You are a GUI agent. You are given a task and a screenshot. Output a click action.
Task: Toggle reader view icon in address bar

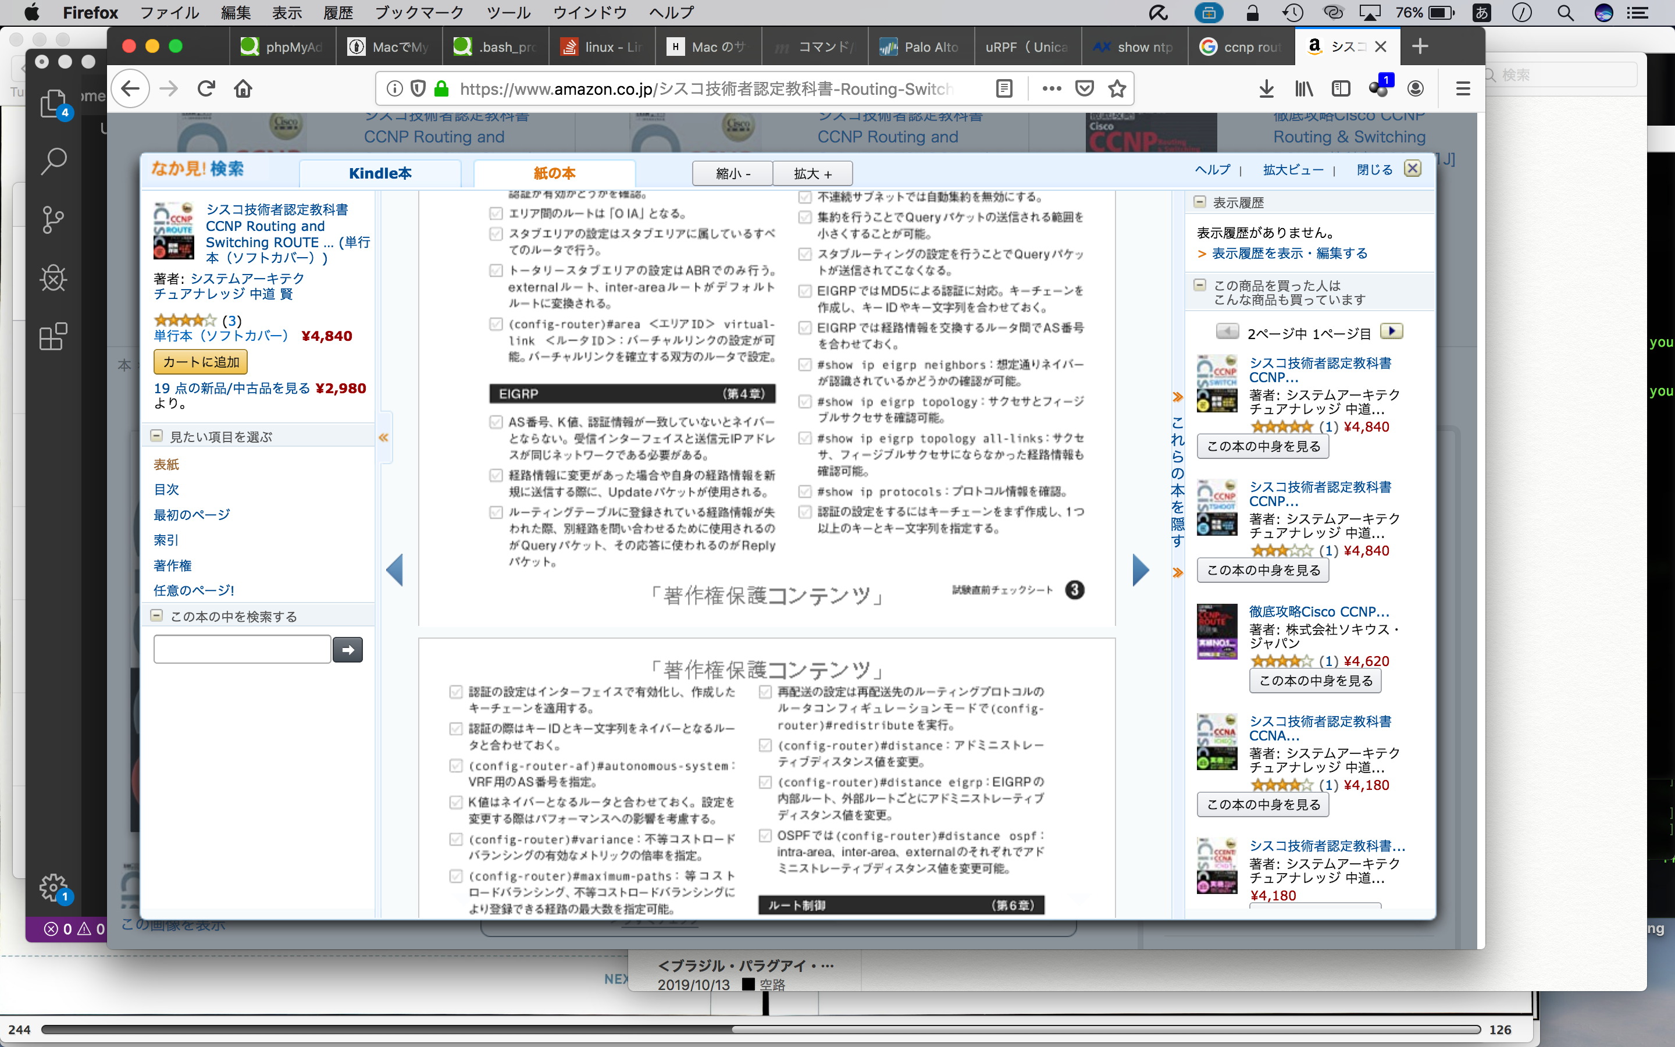(1004, 88)
